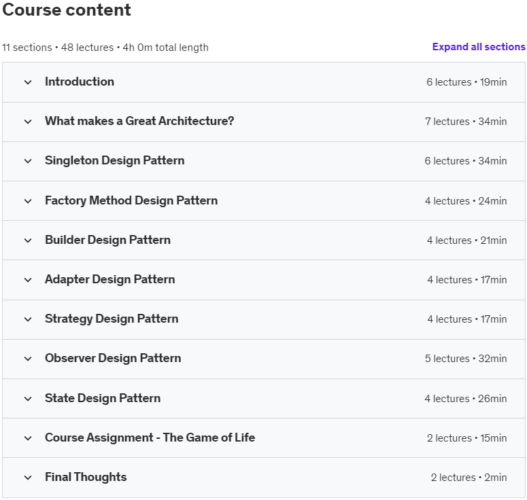Click the 6 lectures • 19min text
The width and height of the screenshot is (527, 500).
click(466, 82)
